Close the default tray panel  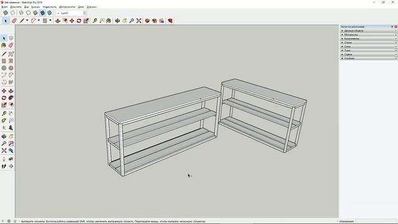tap(396, 27)
